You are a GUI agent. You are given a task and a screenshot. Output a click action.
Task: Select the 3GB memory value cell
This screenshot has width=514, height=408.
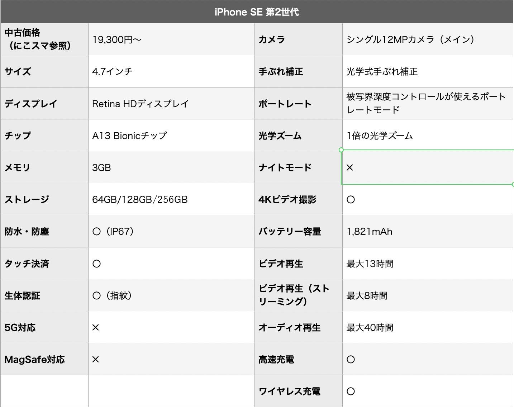[171, 167]
